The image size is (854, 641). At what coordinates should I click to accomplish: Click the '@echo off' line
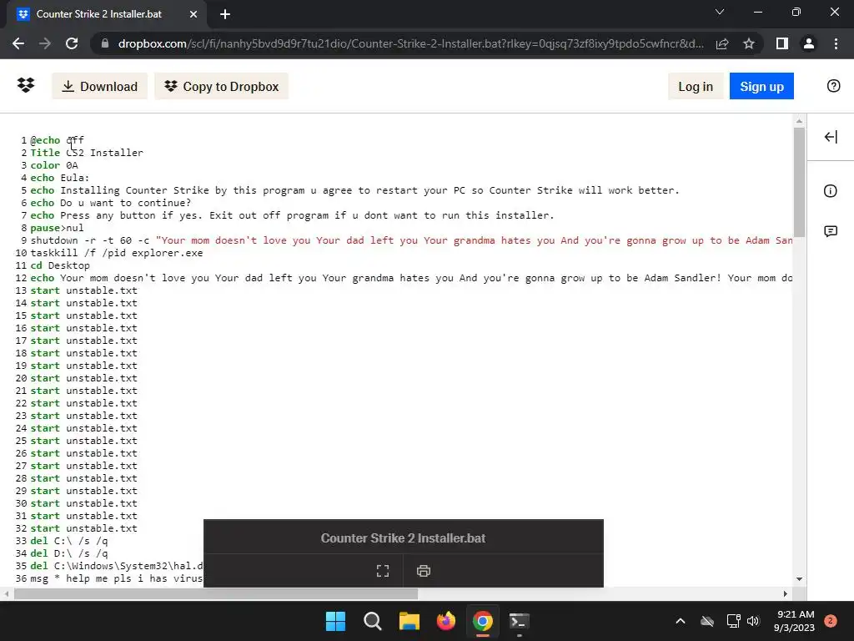[58, 140]
